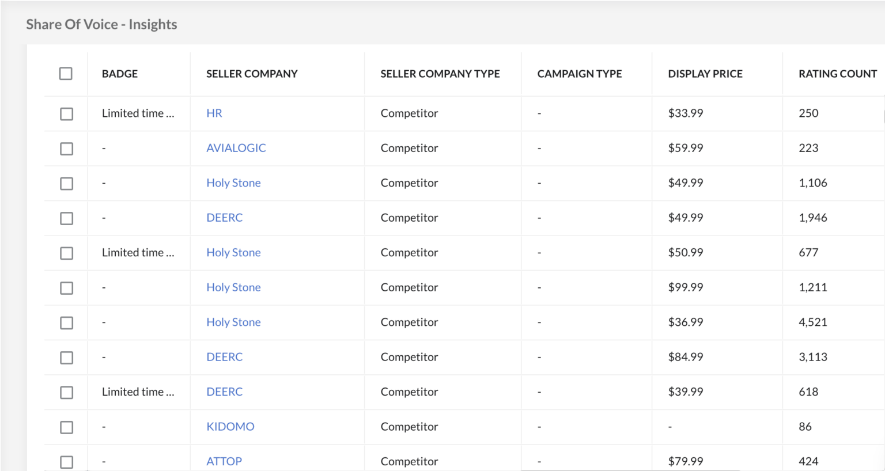
Task: Click the Holy Stone link with 1,106 ratings
Action: tap(233, 183)
